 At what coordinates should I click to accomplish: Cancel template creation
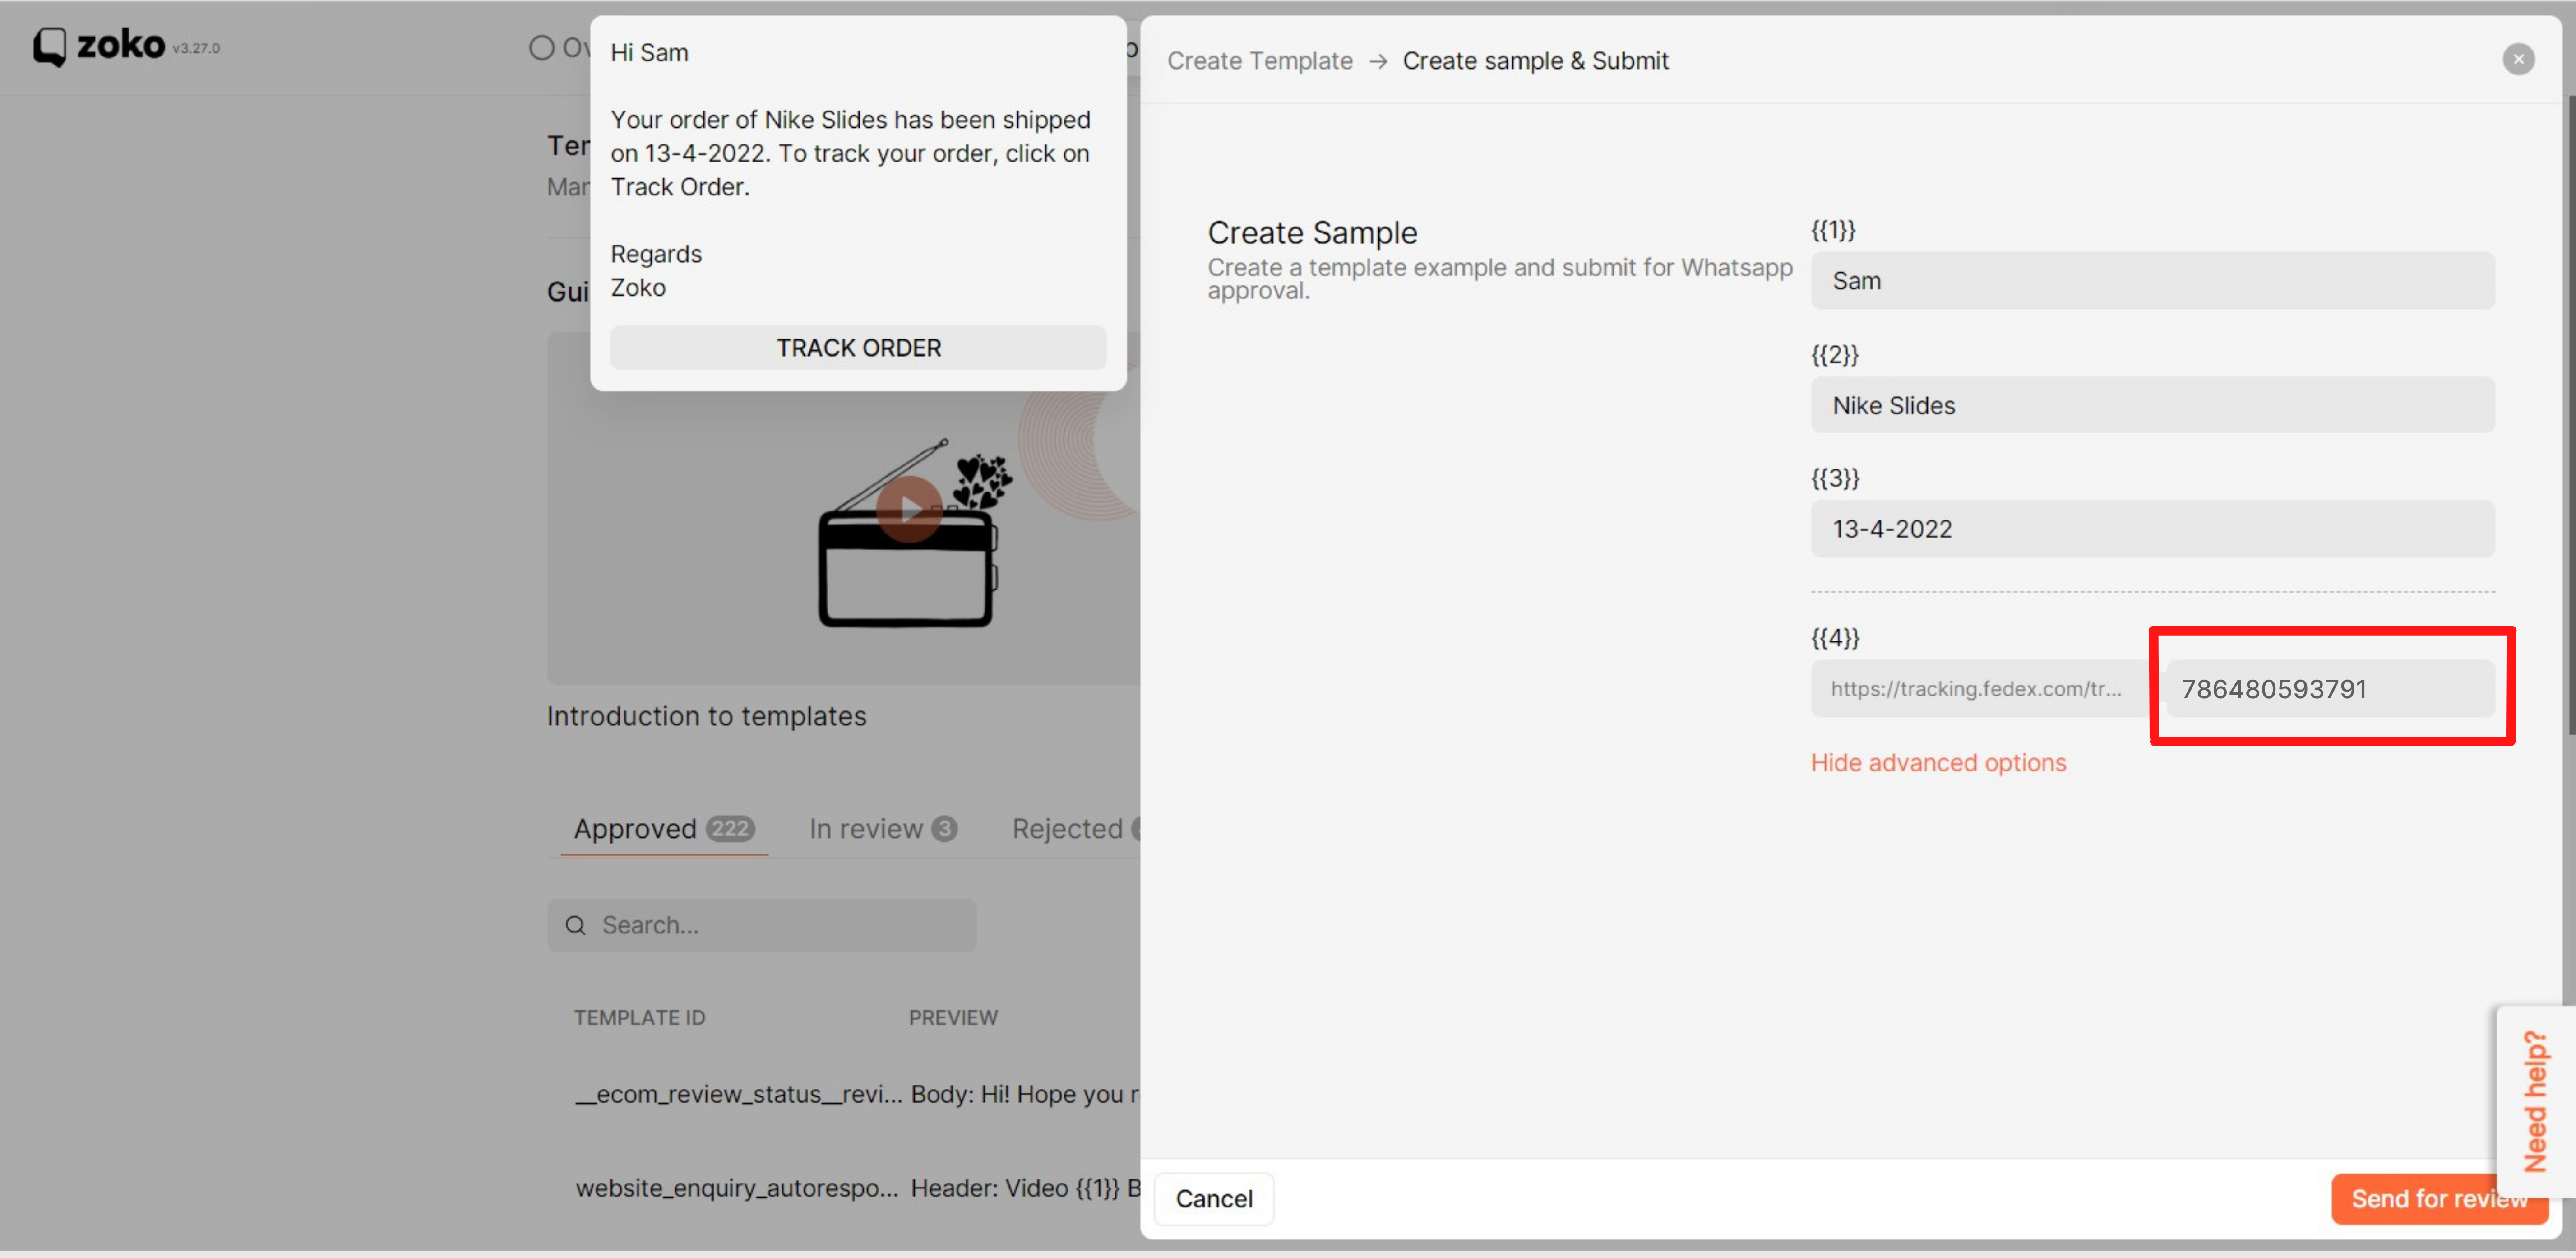(x=1214, y=1199)
